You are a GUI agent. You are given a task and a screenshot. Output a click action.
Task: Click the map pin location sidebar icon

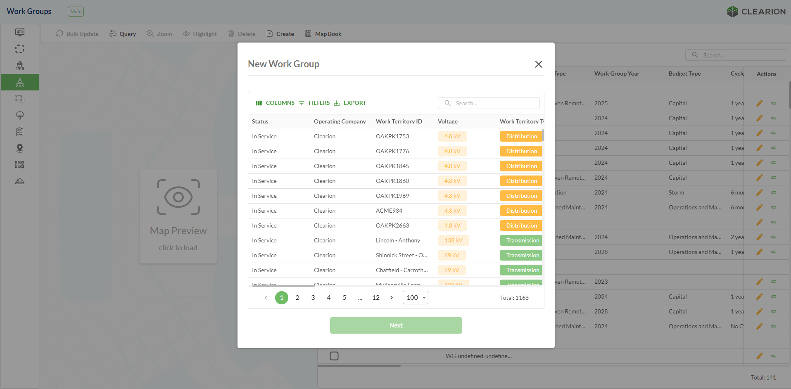click(x=19, y=148)
